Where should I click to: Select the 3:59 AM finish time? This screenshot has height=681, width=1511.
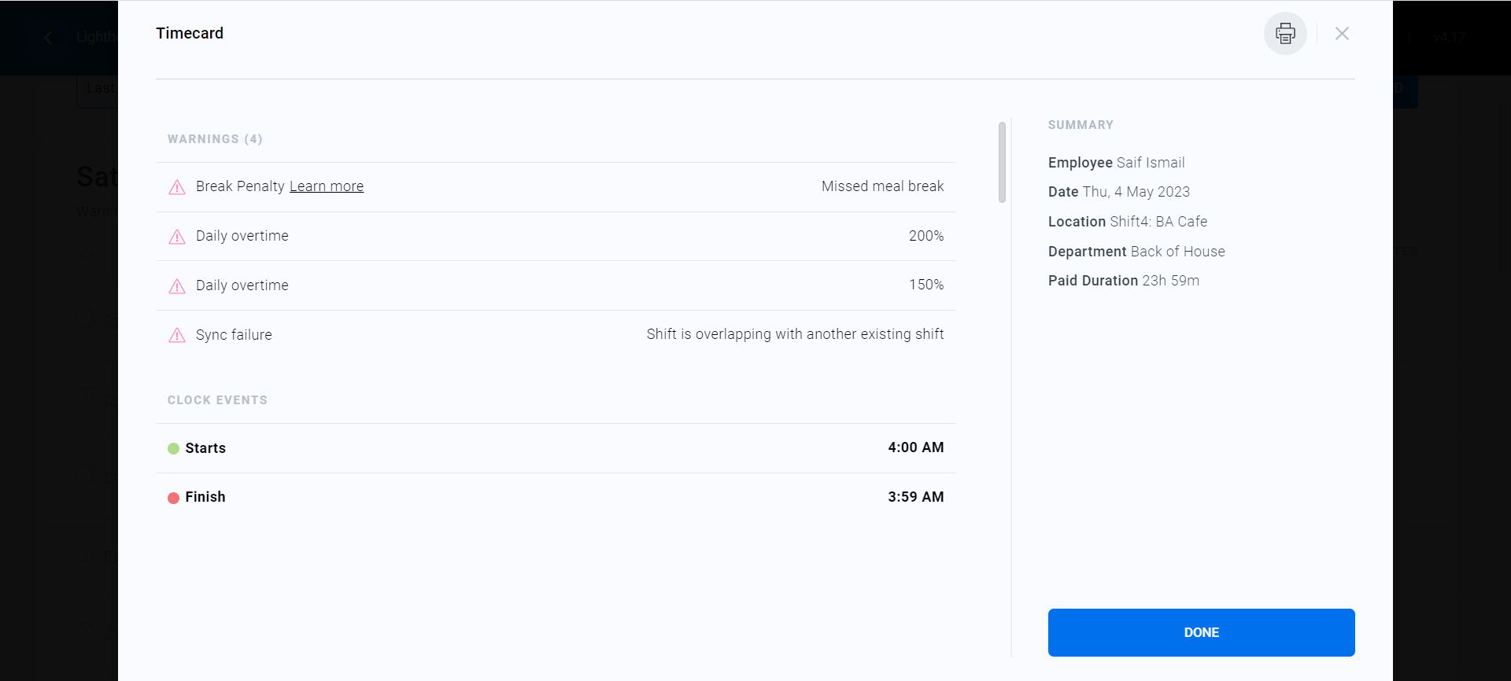[915, 497]
